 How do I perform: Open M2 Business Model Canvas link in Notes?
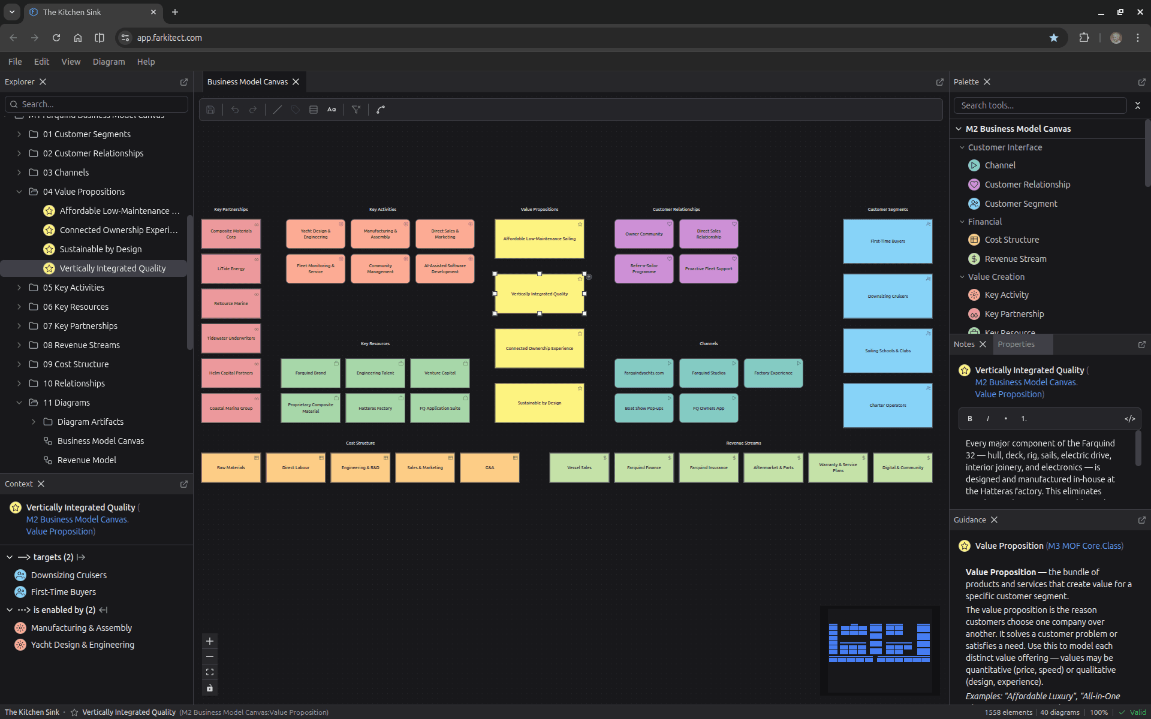click(x=1026, y=382)
